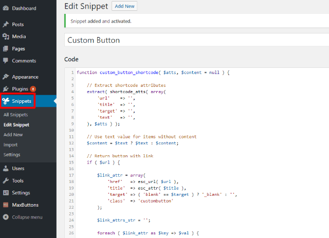Click line number 1 in gutter
329x238 pixels.
click(72, 72)
